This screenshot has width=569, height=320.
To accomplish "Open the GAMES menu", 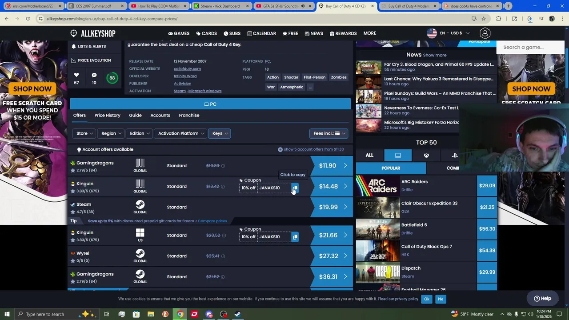I will 179,33.
